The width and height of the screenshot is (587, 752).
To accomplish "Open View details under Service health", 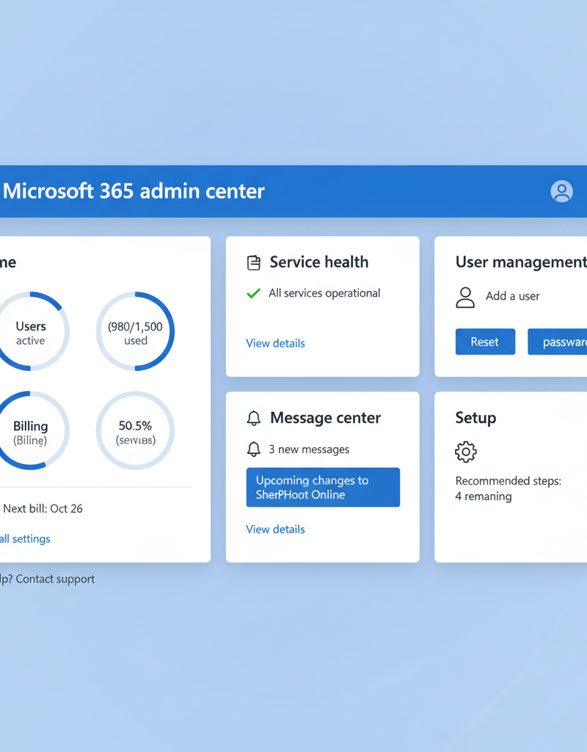I will click(x=276, y=344).
